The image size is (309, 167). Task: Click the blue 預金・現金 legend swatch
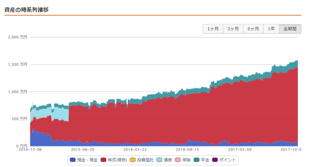click(73, 160)
